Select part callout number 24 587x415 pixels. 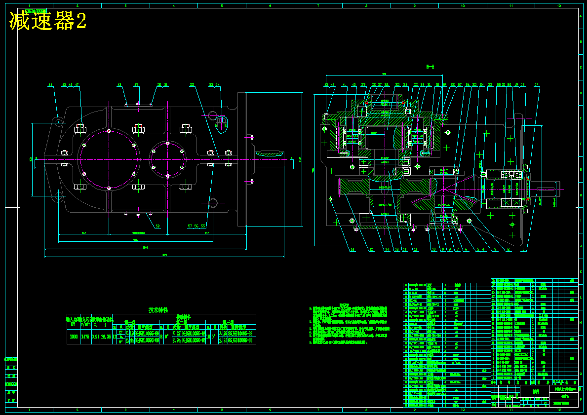[x=481, y=84]
